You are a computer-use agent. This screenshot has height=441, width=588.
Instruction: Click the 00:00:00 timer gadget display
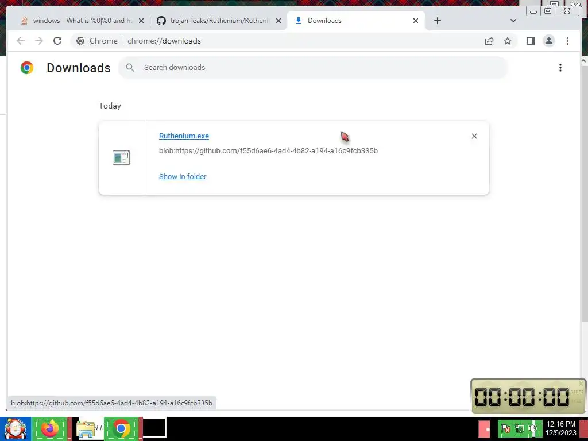(x=521, y=397)
